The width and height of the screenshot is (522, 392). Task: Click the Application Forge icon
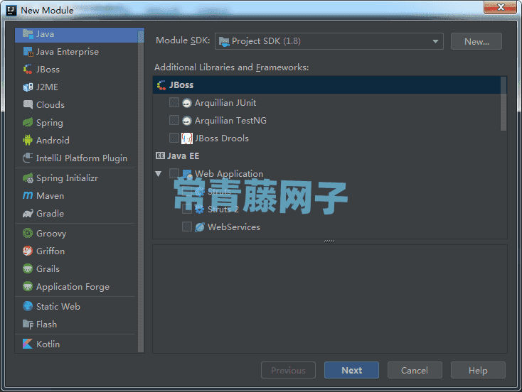(x=28, y=286)
